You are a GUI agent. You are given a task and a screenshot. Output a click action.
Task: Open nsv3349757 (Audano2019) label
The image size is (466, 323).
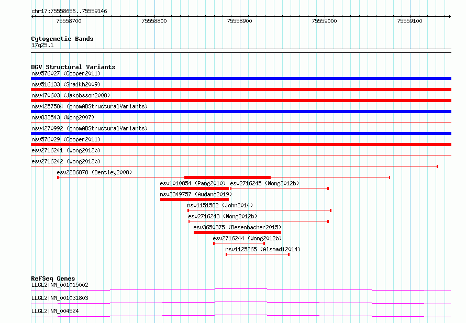click(x=196, y=194)
